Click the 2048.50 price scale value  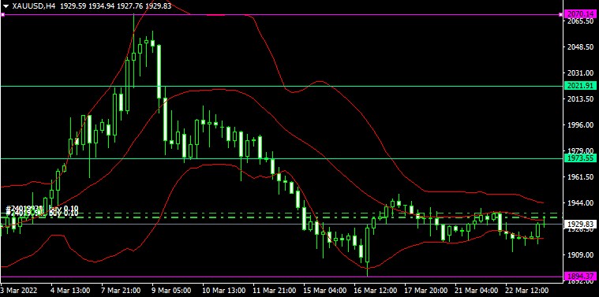point(581,47)
